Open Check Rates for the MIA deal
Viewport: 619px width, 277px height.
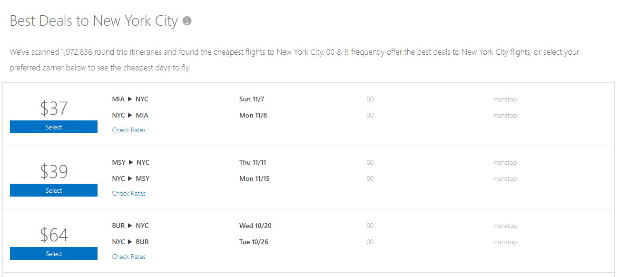click(128, 130)
